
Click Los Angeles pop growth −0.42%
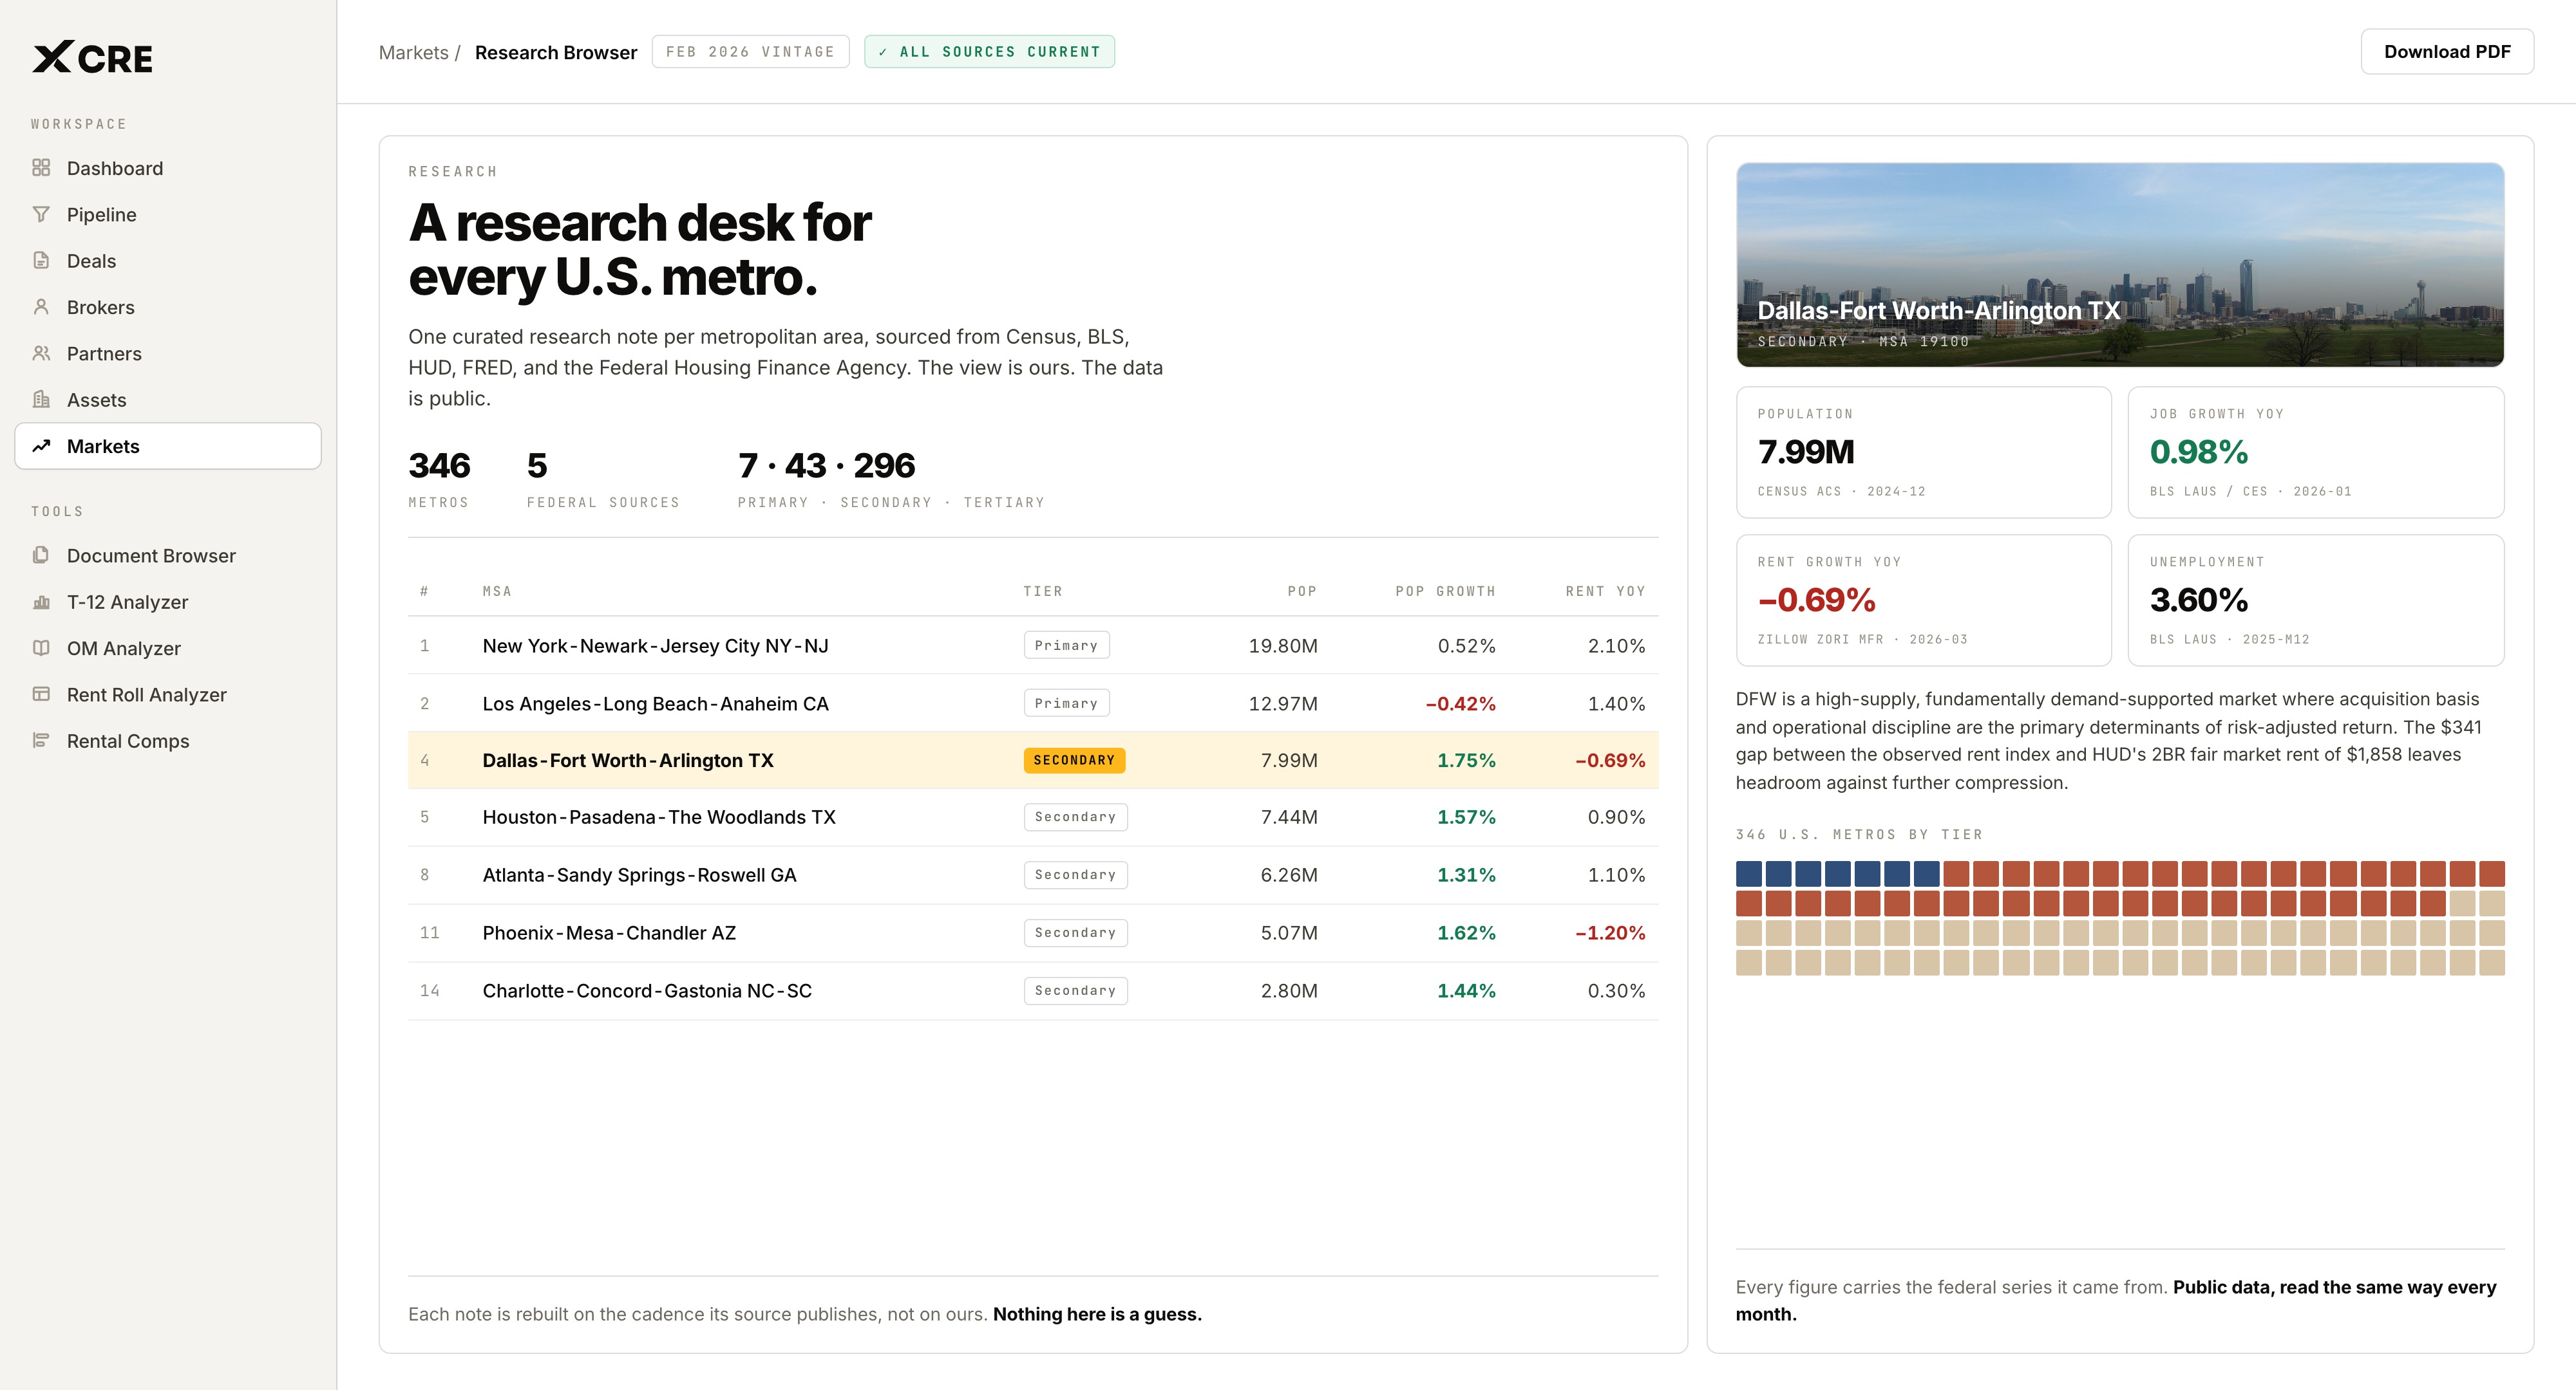pyautogui.click(x=1460, y=703)
